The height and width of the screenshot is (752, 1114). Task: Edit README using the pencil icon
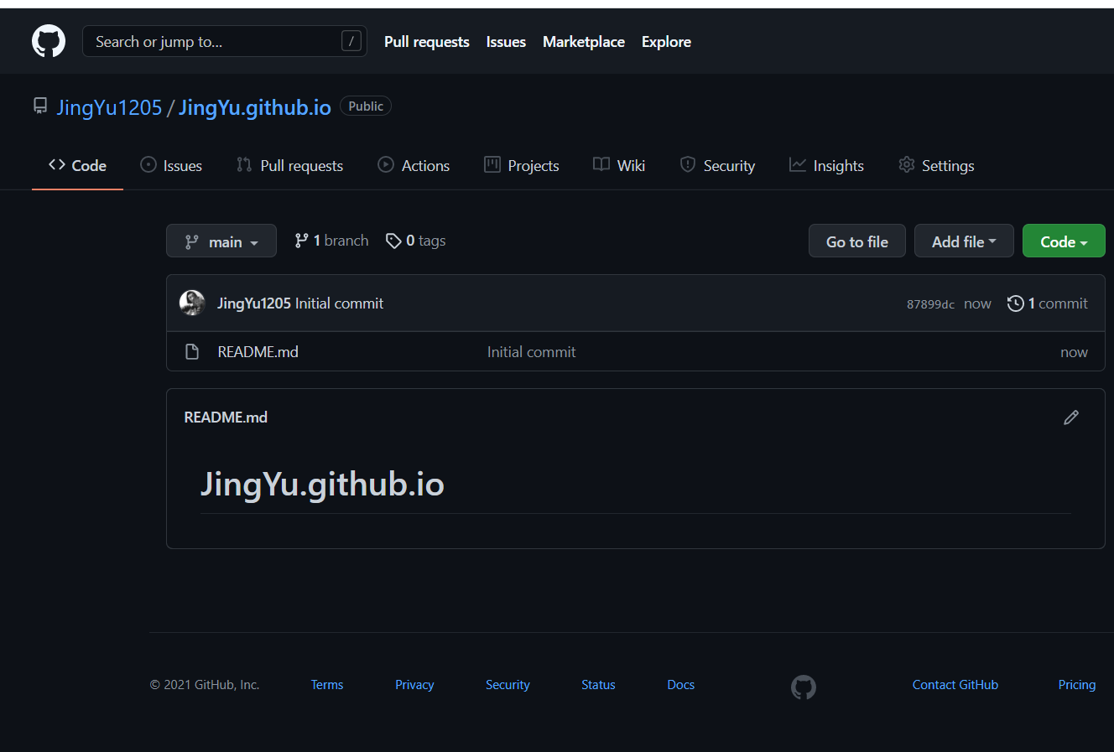point(1071,417)
